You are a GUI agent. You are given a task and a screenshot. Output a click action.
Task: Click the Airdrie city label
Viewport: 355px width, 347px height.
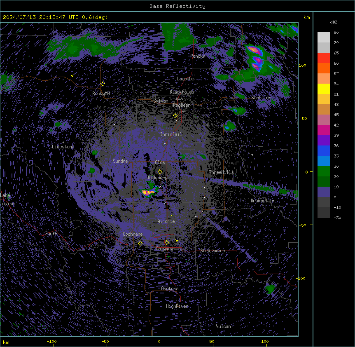(166, 221)
